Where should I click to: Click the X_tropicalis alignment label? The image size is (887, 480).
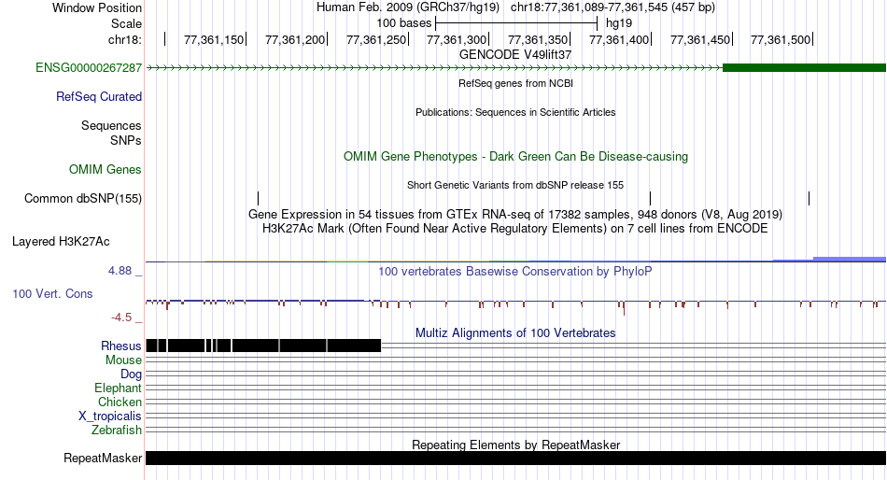point(110,416)
